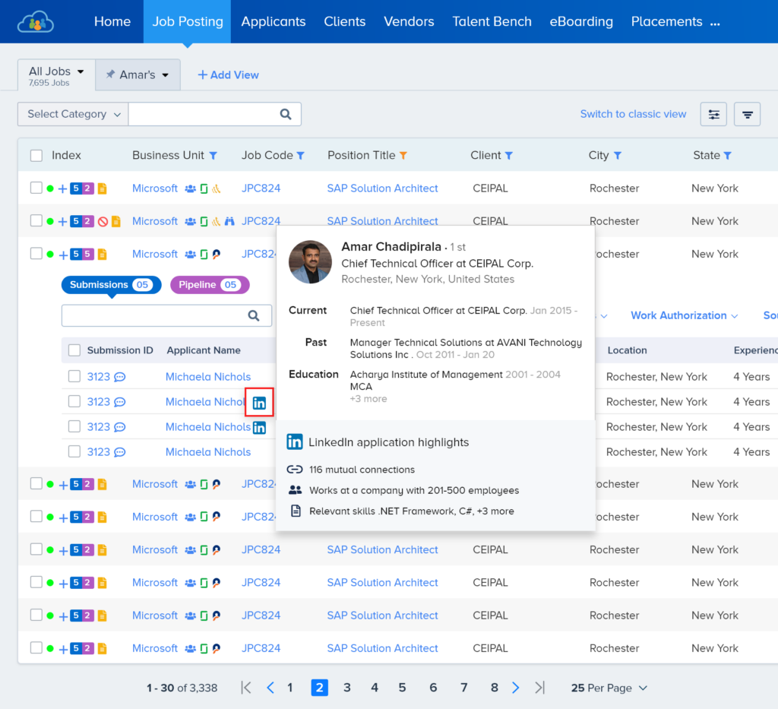
Task: Switch to classic view
Action: [633, 114]
